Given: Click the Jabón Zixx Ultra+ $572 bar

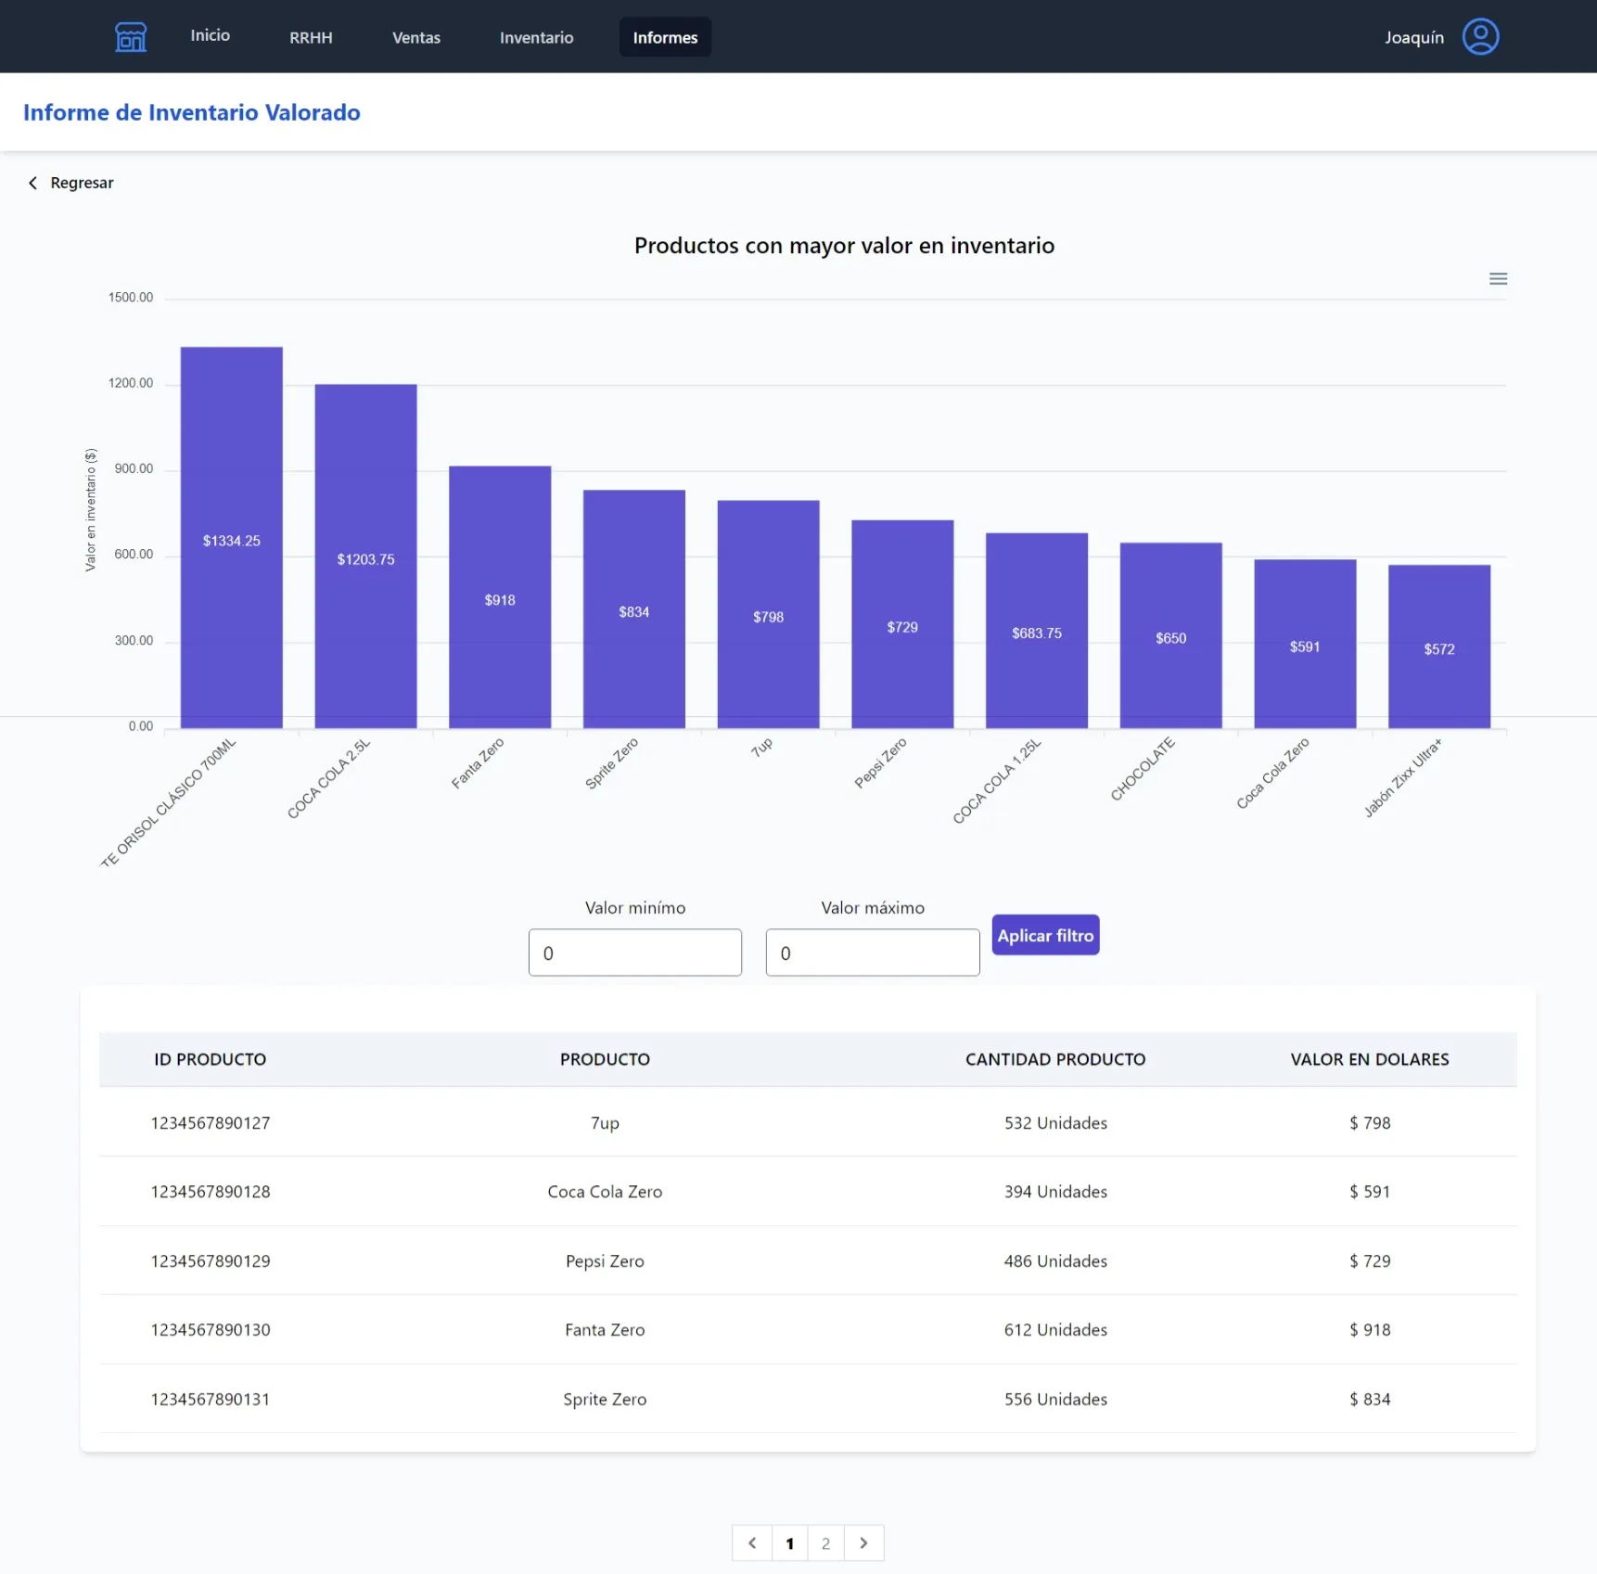Looking at the screenshot, I should [1439, 646].
